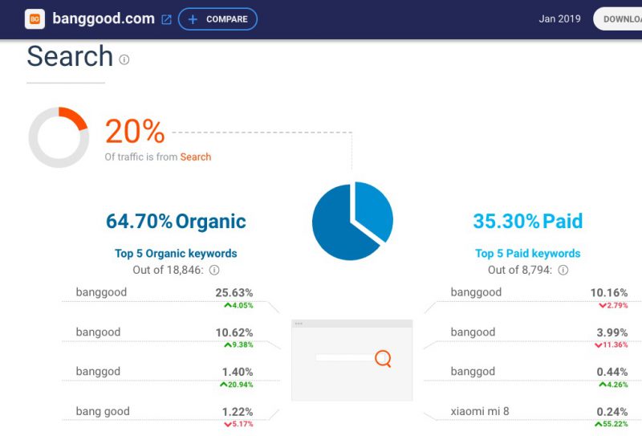
Task: Click the info icon next to Search heading
Action: [124, 60]
